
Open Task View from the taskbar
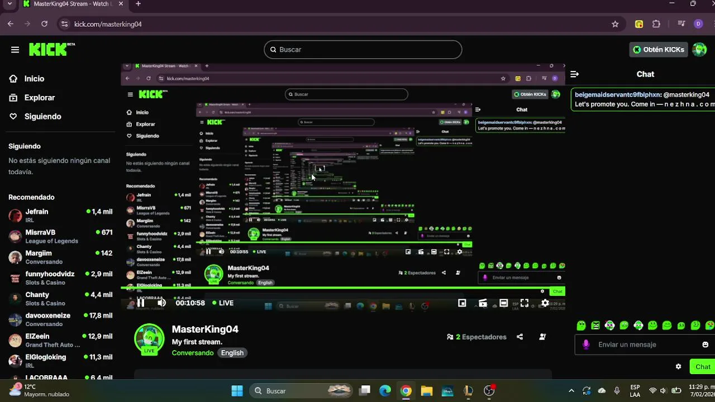365,391
